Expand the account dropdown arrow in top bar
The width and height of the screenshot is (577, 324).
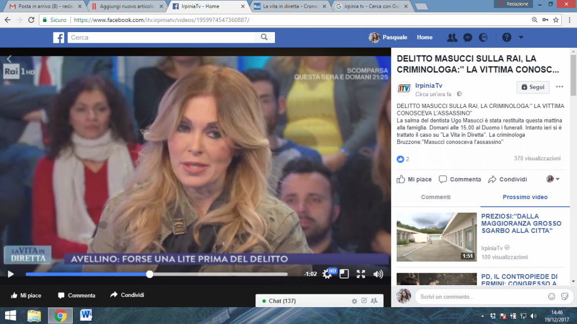(521, 38)
